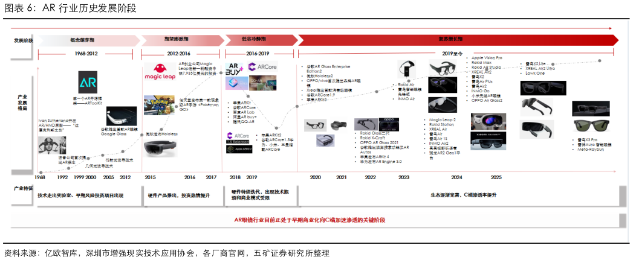Click year 1968 on the timeline axis
This screenshot has width=633, height=260.
39,177
